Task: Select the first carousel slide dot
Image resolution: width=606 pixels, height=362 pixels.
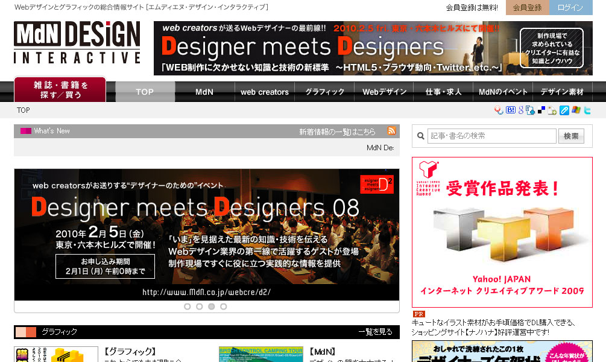Action: point(187,306)
